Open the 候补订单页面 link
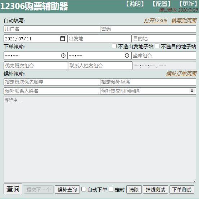 click(x=181, y=74)
